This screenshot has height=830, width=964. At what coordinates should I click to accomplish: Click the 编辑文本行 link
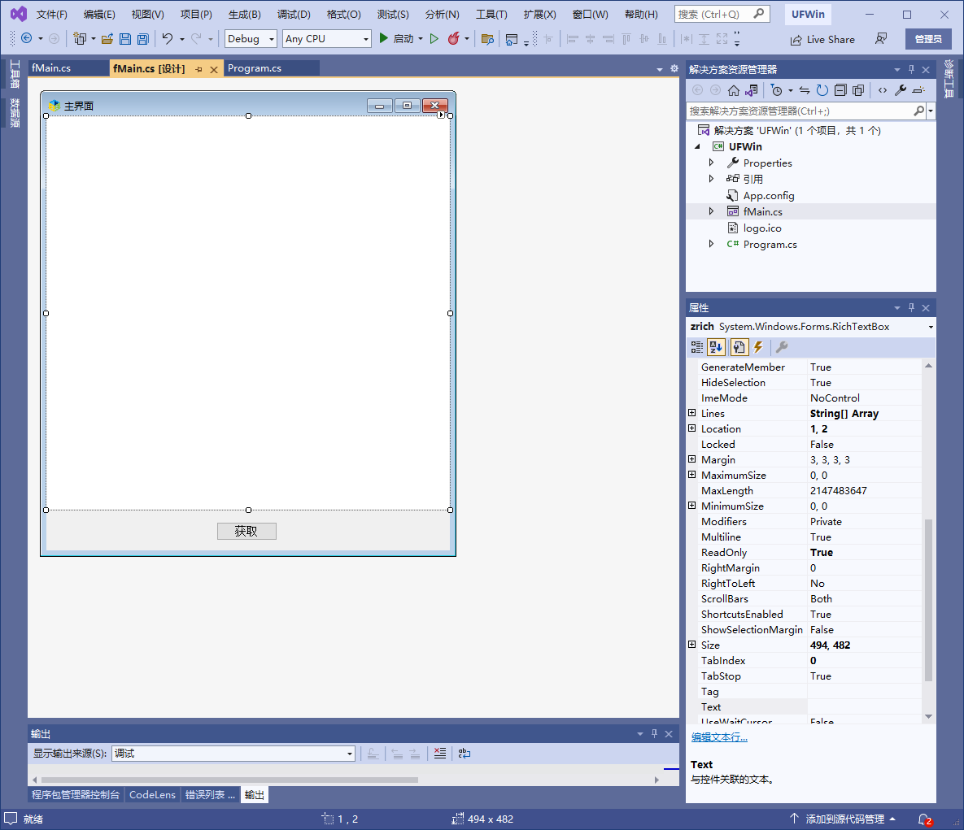719,737
